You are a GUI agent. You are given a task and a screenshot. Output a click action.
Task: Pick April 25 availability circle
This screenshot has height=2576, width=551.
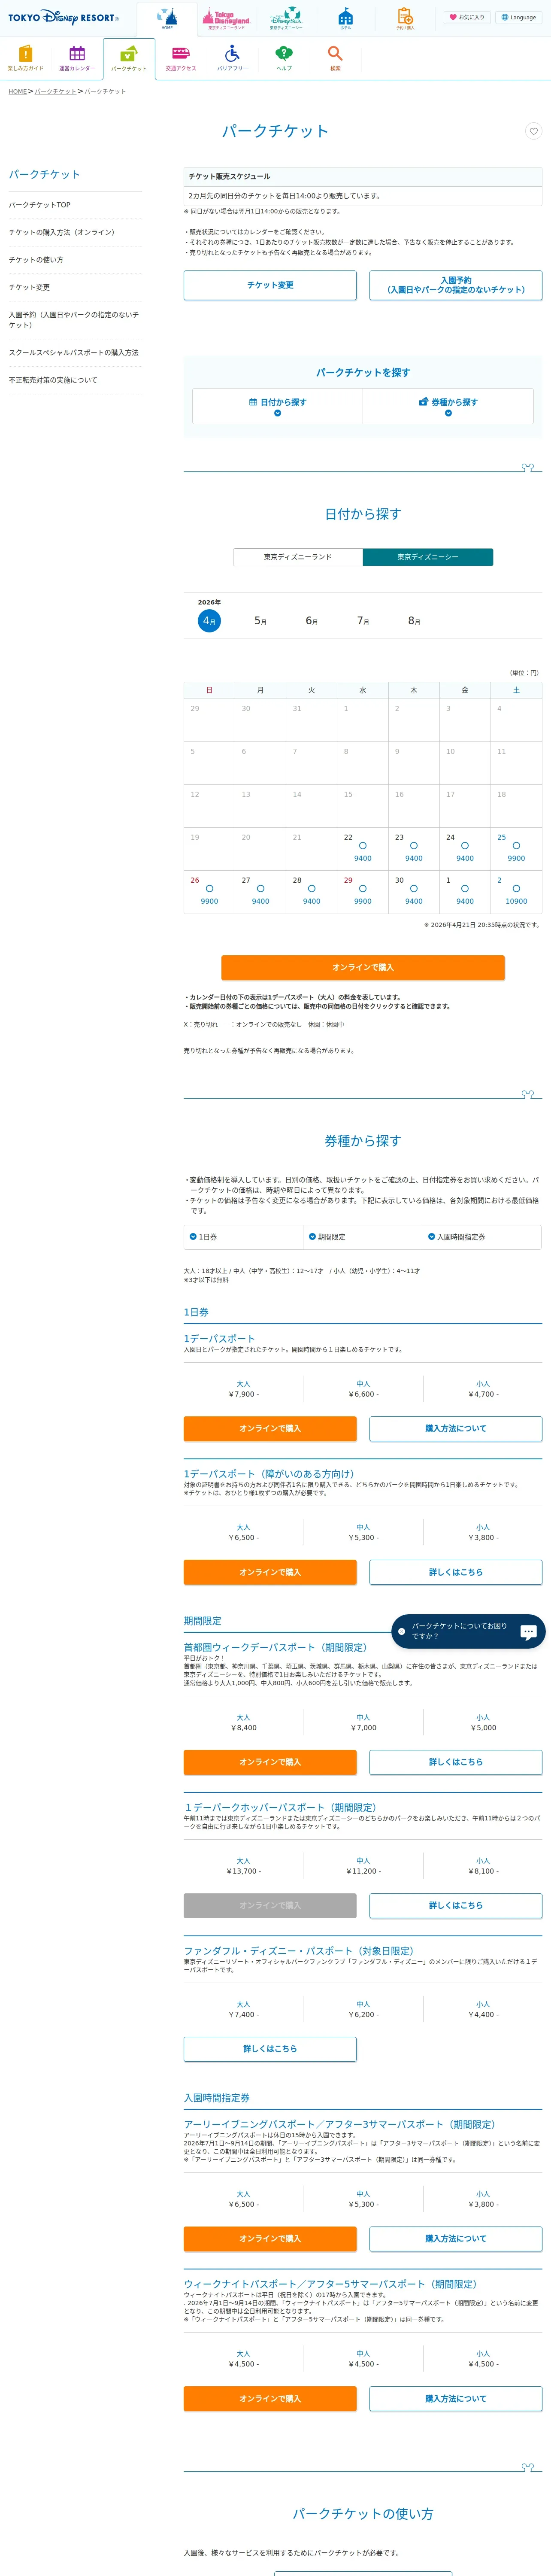(x=516, y=846)
